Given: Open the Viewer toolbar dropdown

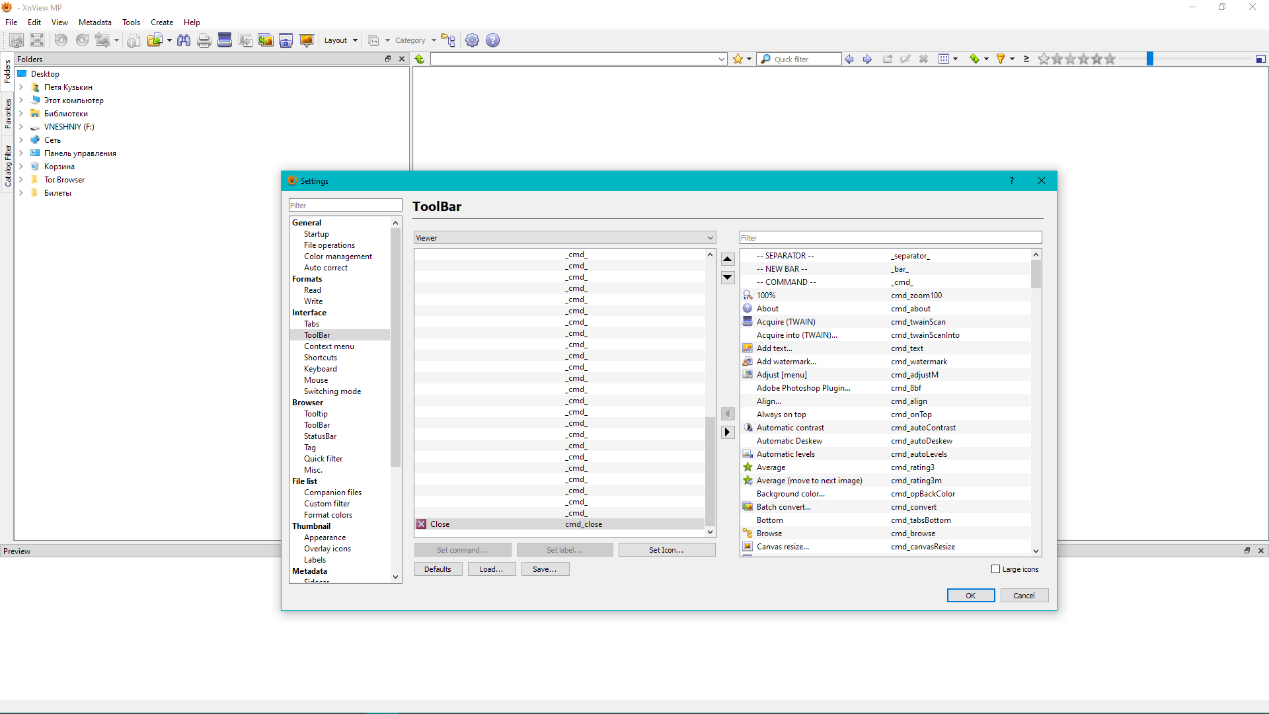Looking at the screenshot, I should point(564,238).
